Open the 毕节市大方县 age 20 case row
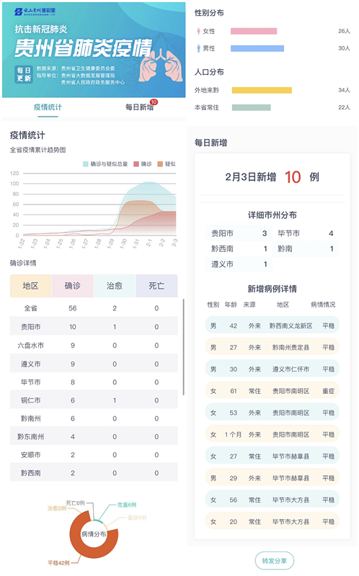 [x=272, y=521]
